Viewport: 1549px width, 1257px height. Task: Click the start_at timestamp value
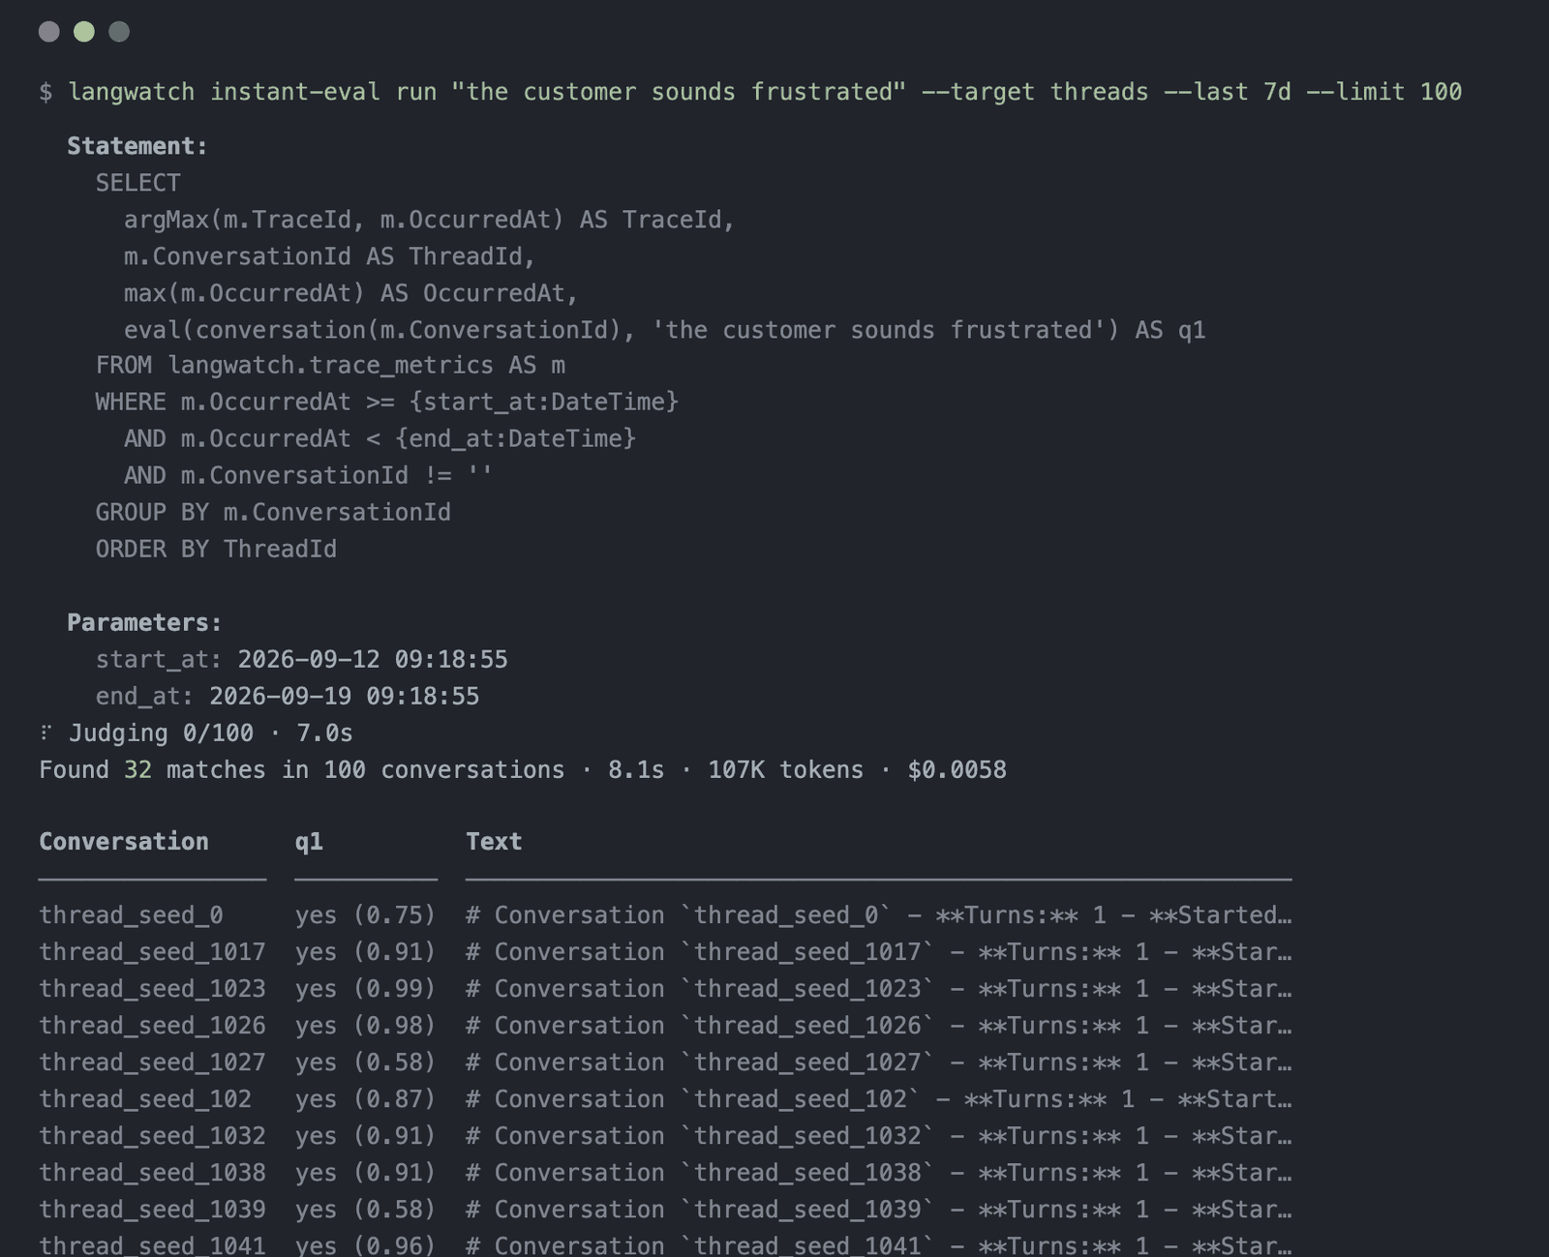tap(373, 659)
